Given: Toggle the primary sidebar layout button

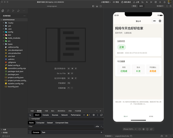Looking at the screenshot, I should click(x=94, y=6).
